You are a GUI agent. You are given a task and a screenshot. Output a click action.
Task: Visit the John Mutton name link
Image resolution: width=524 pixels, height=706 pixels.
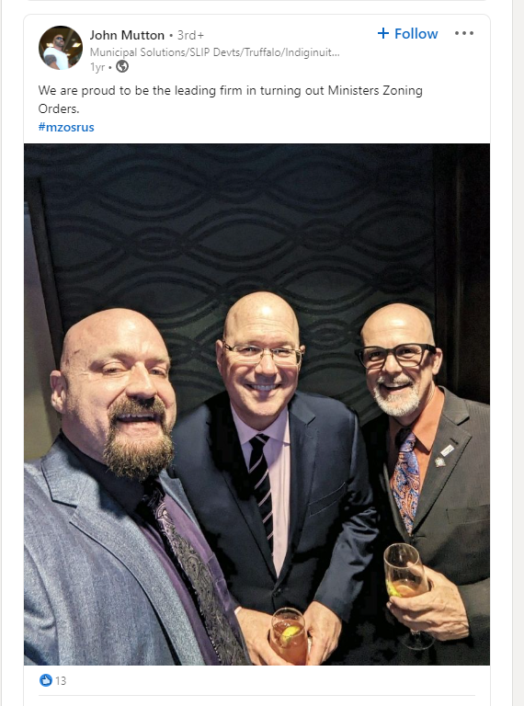tap(127, 35)
